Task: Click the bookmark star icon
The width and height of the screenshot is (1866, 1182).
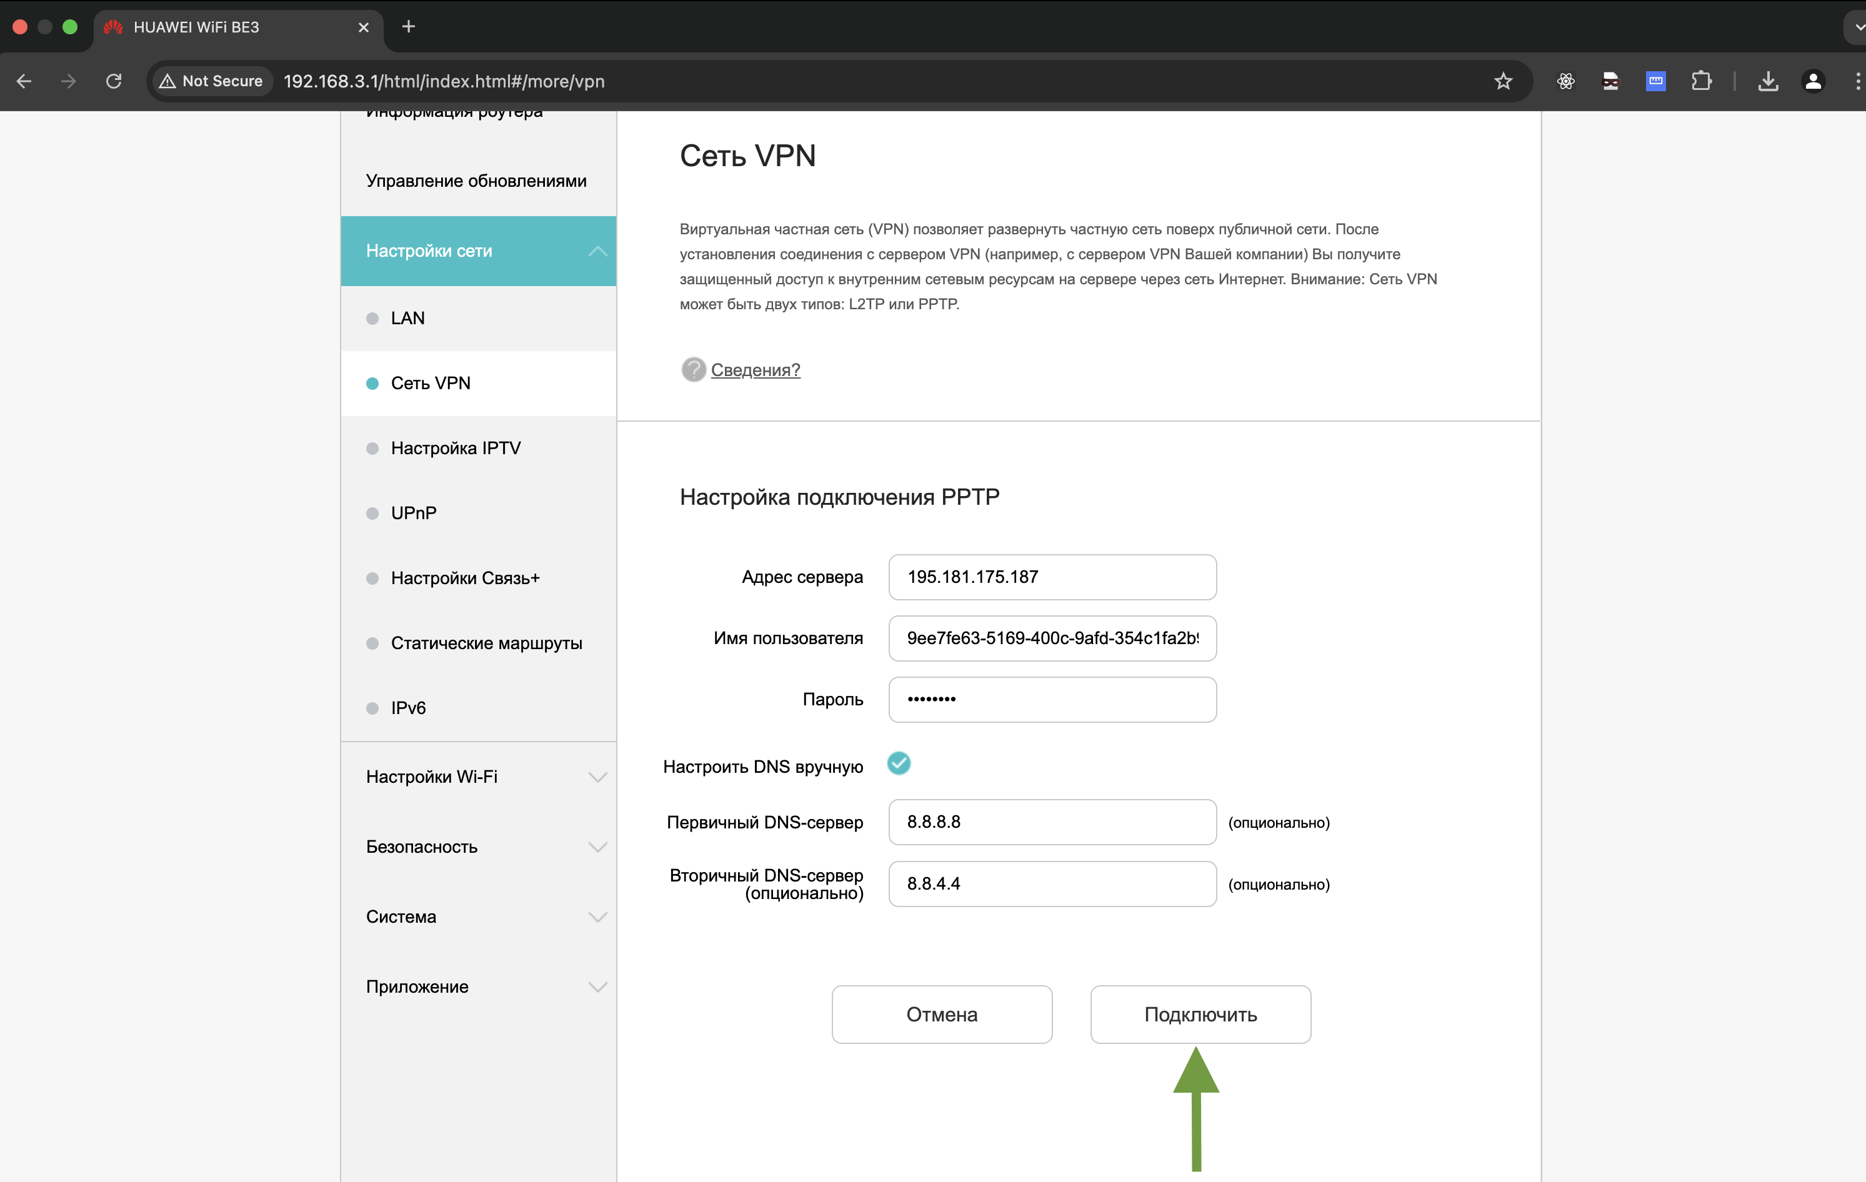Action: coord(1502,81)
